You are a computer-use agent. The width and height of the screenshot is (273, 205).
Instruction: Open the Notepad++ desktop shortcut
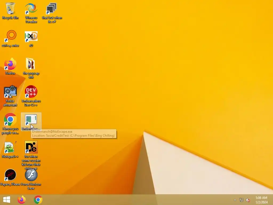(10, 149)
